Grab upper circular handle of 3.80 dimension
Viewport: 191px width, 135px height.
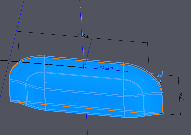pyautogui.click(x=162, y=72)
